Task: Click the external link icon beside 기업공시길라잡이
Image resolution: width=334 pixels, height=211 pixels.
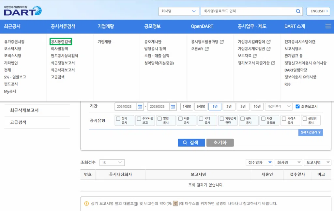Action: tap(268, 42)
